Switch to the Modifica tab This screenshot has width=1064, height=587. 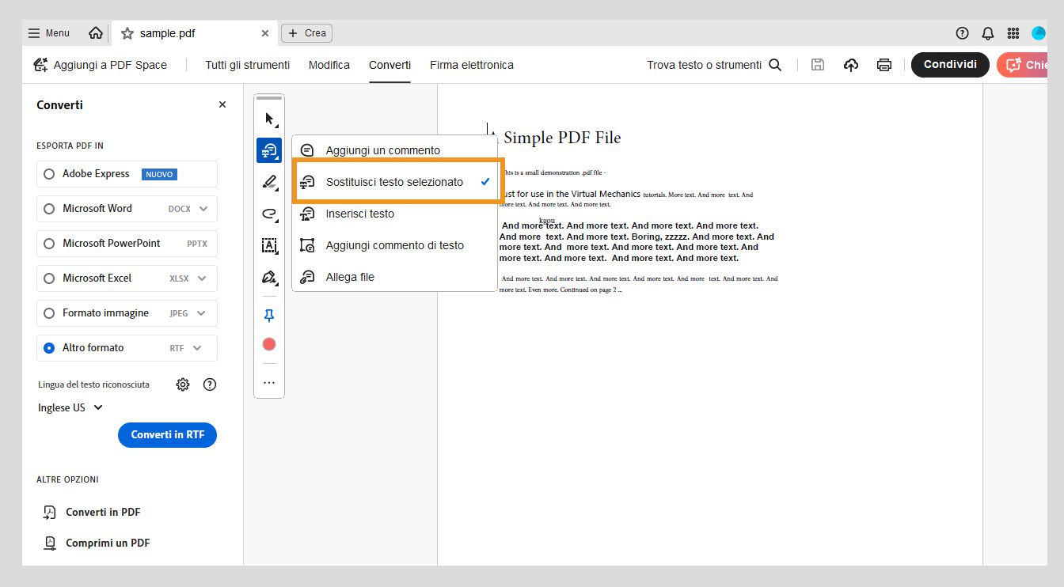coord(329,65)
